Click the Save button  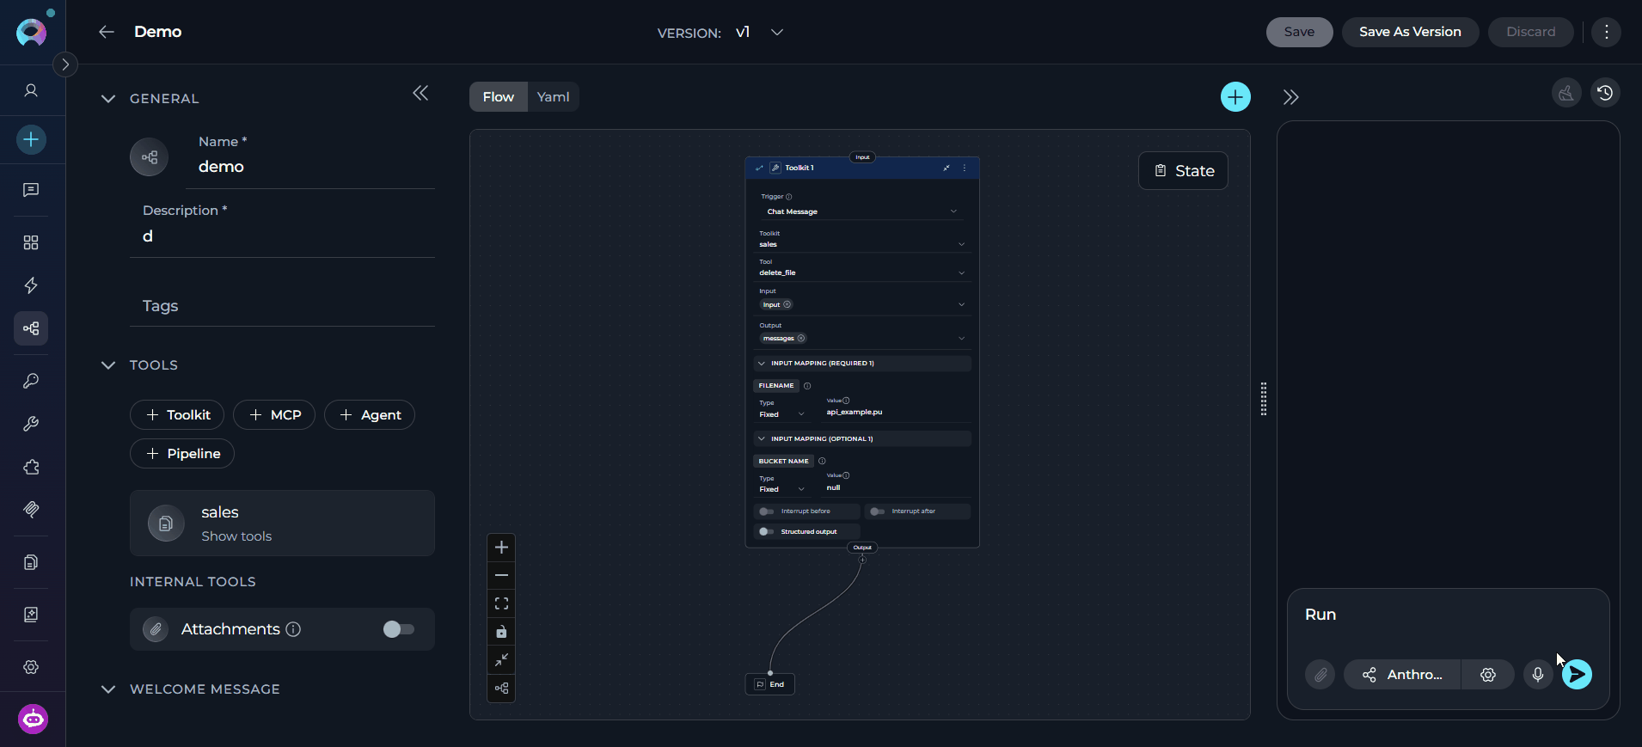click(x=1299, y=32)
